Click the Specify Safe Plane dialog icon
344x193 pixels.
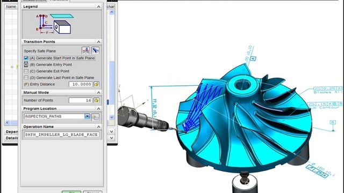point(85,50)
